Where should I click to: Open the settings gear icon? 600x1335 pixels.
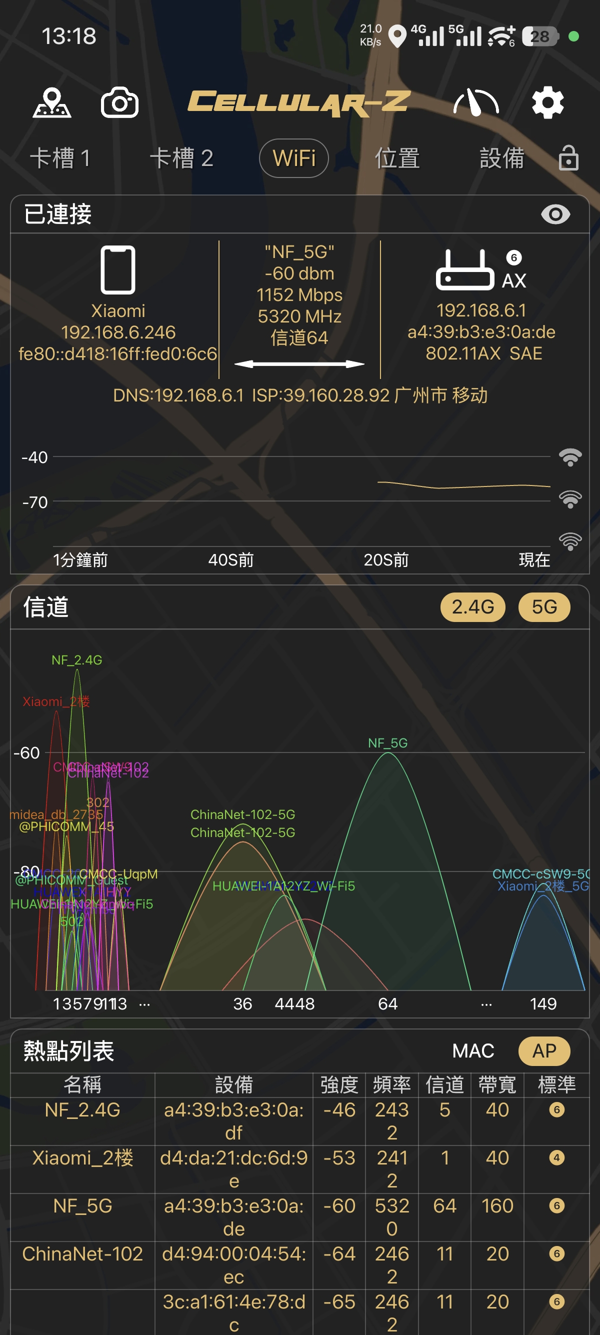[547, 102]
